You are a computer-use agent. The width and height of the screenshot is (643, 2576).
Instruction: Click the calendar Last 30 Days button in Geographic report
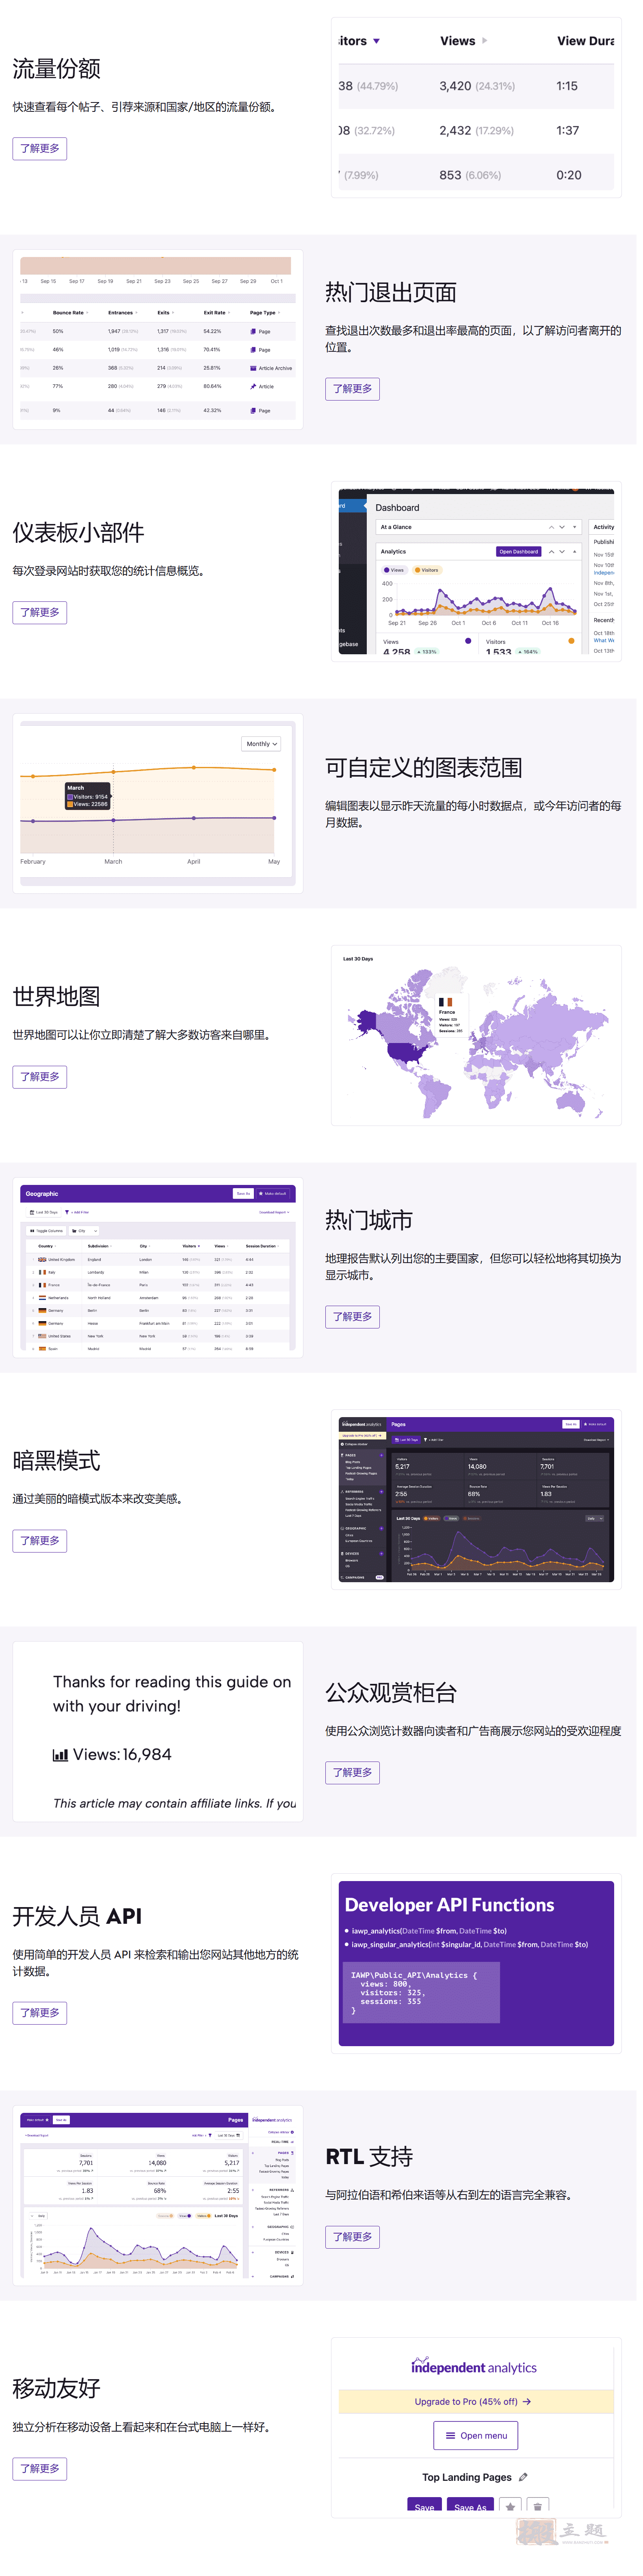pos(44,1212)
